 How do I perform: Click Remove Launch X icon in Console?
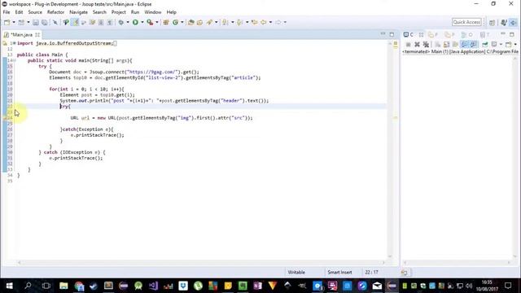coord(417,44)
